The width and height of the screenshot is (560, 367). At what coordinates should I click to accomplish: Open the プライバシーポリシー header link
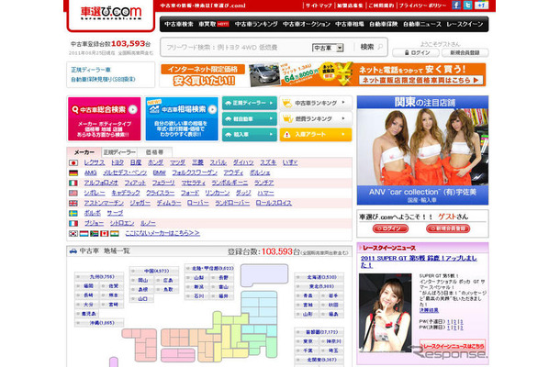[x=422, y=6]
